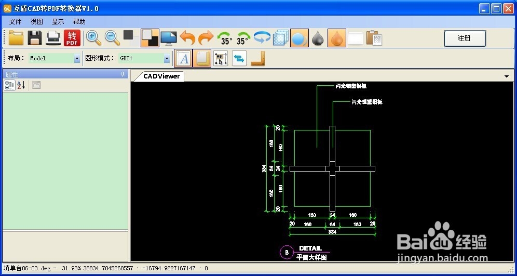Convert to PDF with the red 转PDF icon
517x276 pixels.
[x=72, y=38]
